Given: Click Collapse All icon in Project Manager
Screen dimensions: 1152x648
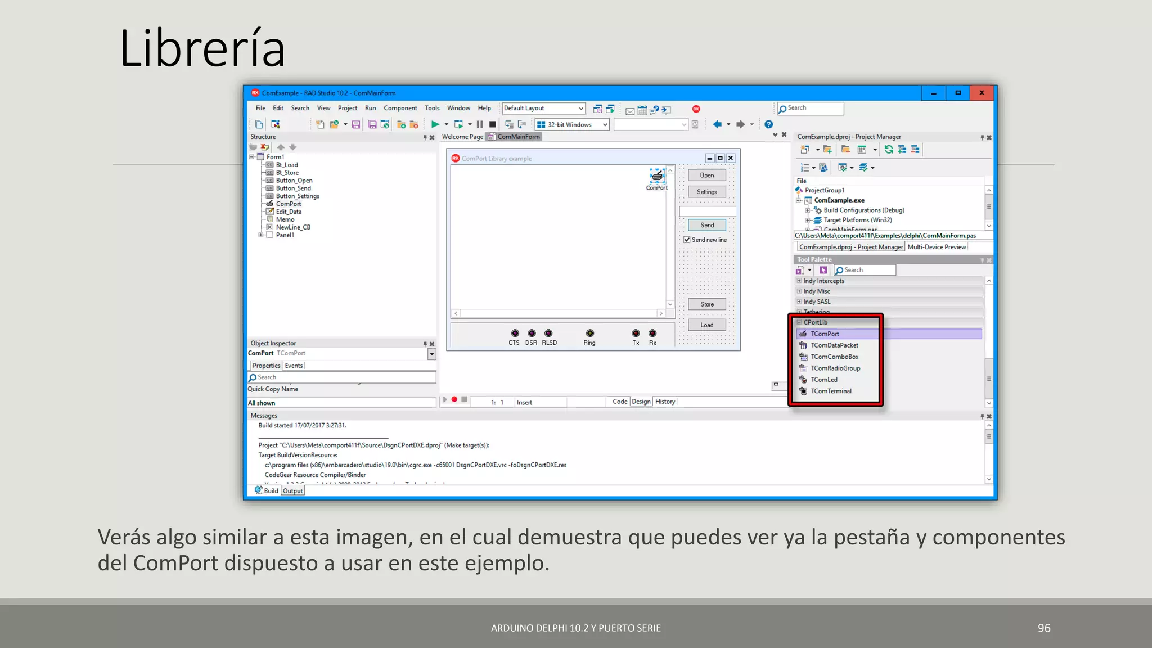Looking at the screenshot, I should click(915, 150).
